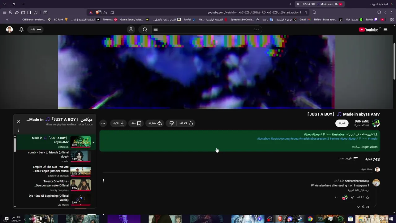Open the DrINsaNE channel name link
The height and width of the screenshot is (223, 396).
click(x=362, y=121)
